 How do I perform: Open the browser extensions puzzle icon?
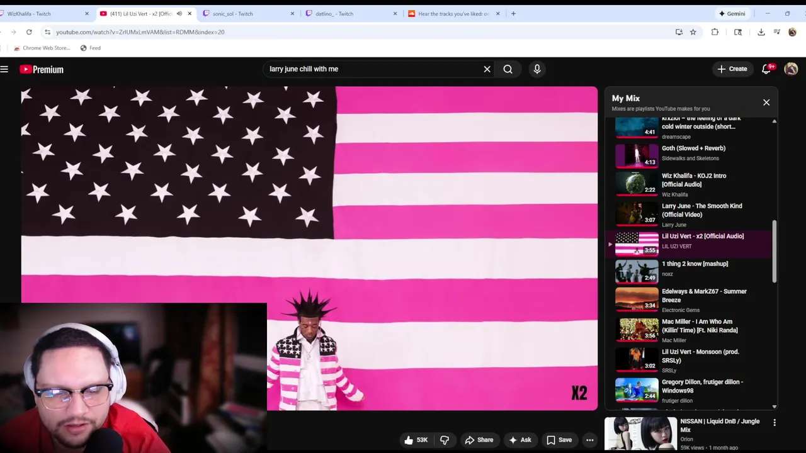coord(715,32)
